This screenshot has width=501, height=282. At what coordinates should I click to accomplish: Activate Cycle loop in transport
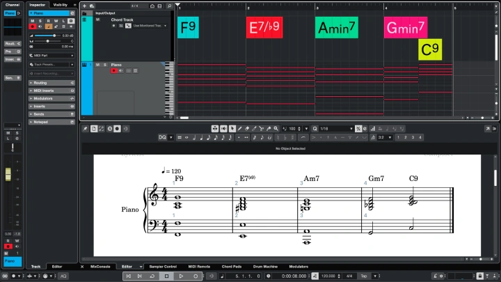(x=152, y=276)
